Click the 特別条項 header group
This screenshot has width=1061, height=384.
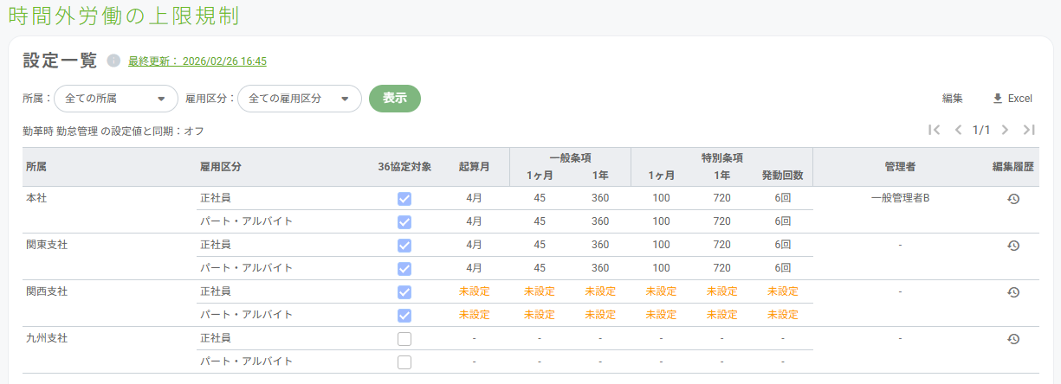(x=721, y=158)
